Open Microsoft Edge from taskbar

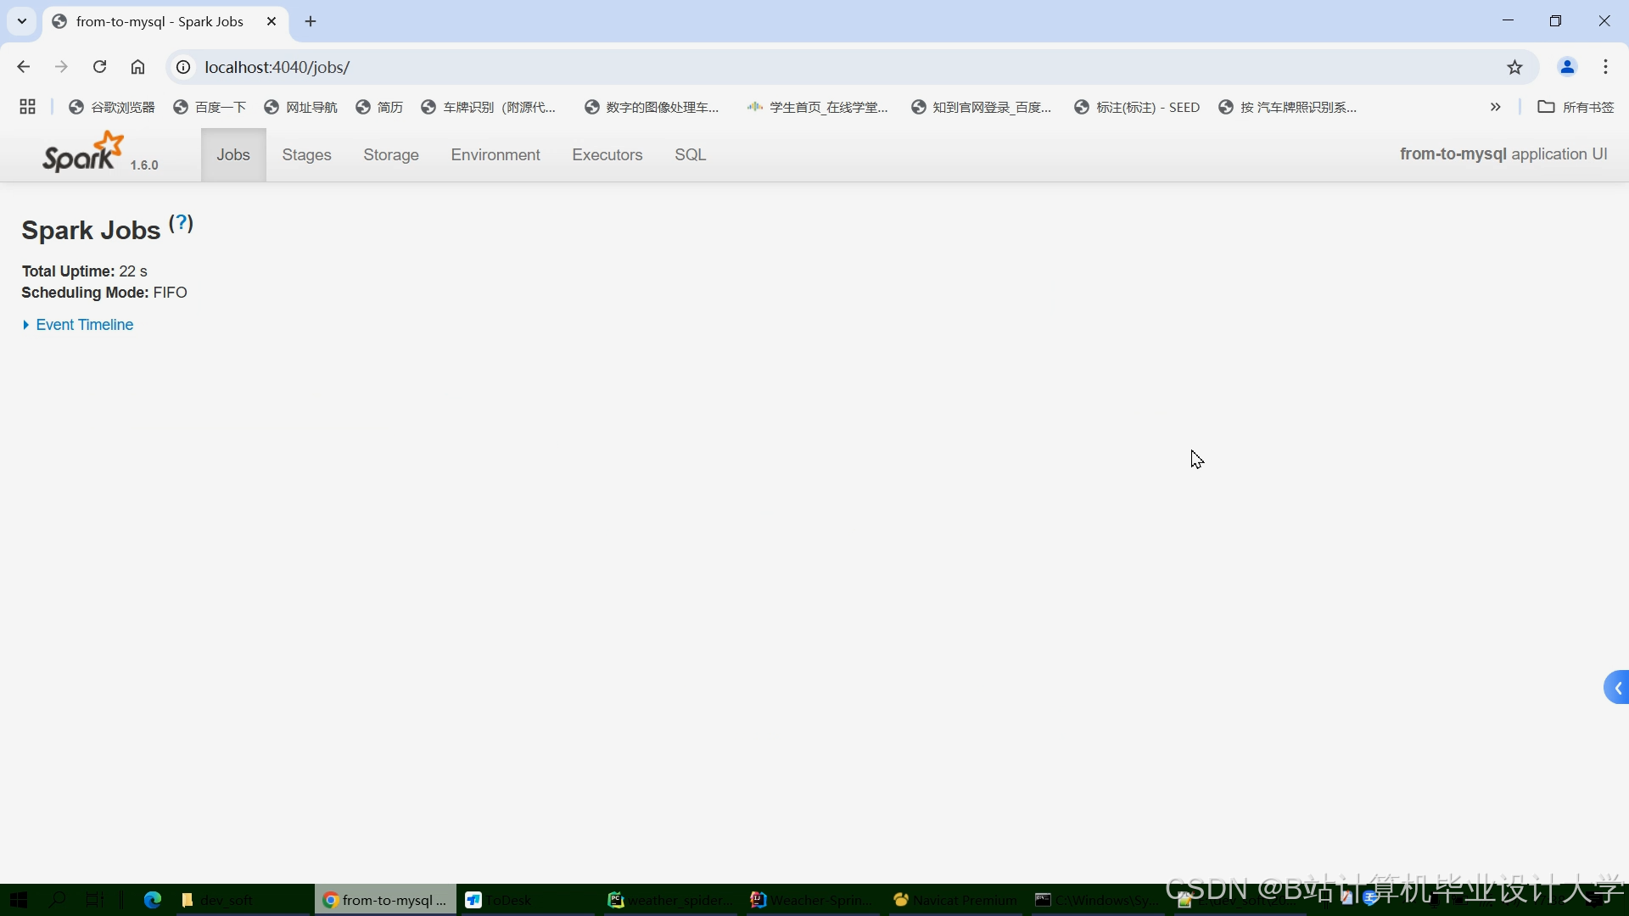click(x=153, y=900)
